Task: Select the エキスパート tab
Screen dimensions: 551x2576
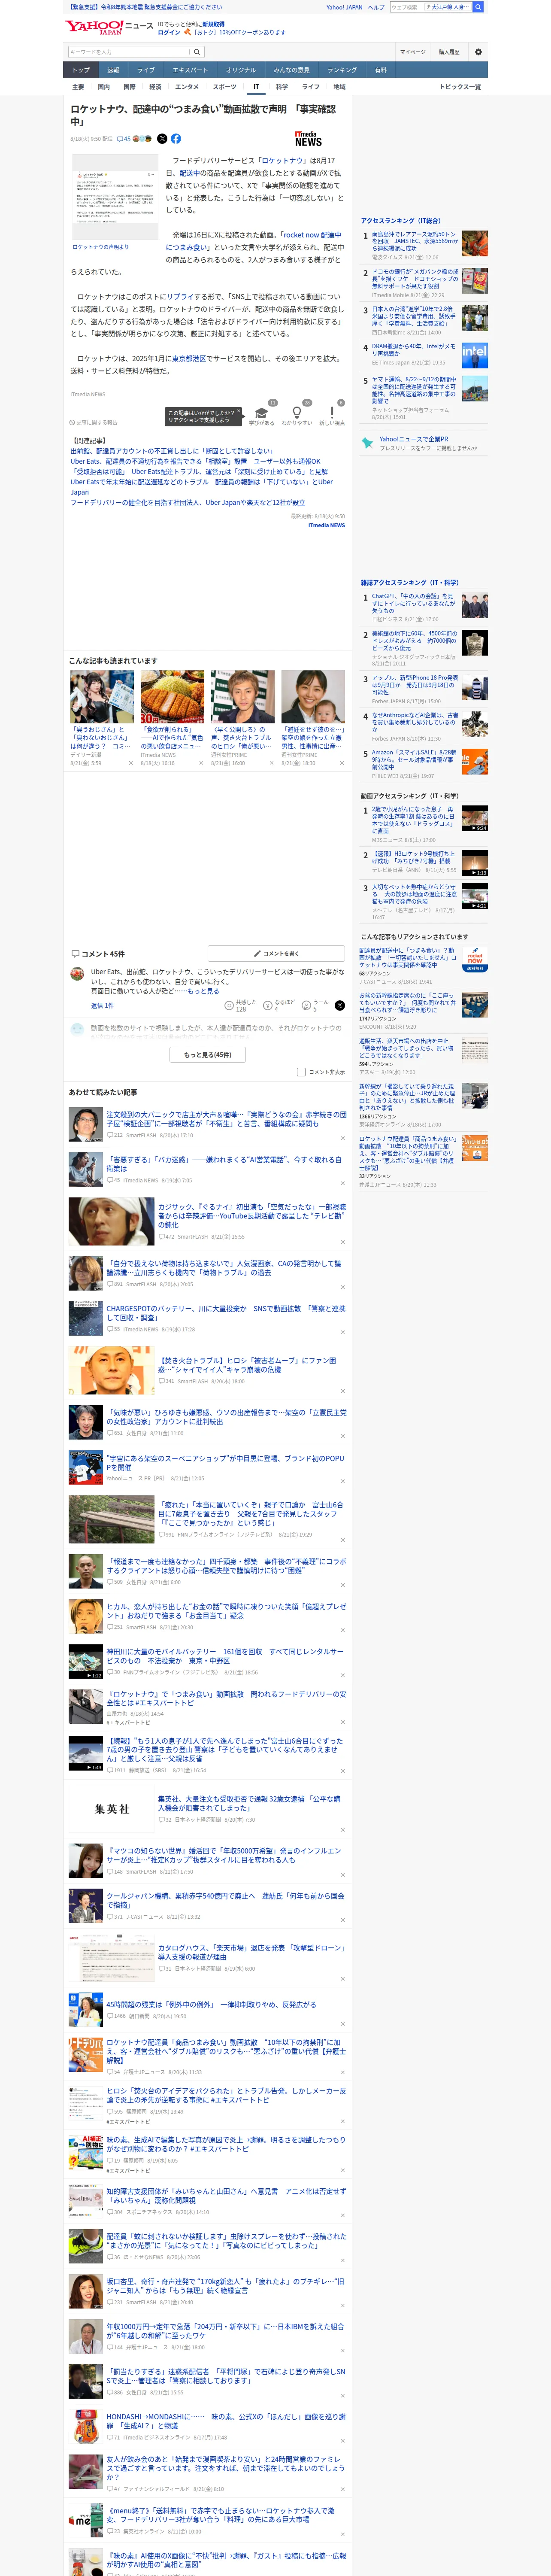Action: tap(190, 70)
